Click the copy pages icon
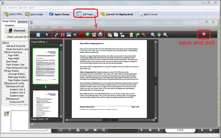The height and width of the screenshot is (138, 221). 116,35
